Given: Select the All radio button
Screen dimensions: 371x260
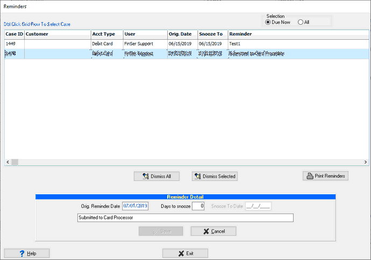Looking at the screenshot, I should coord(301,22).
